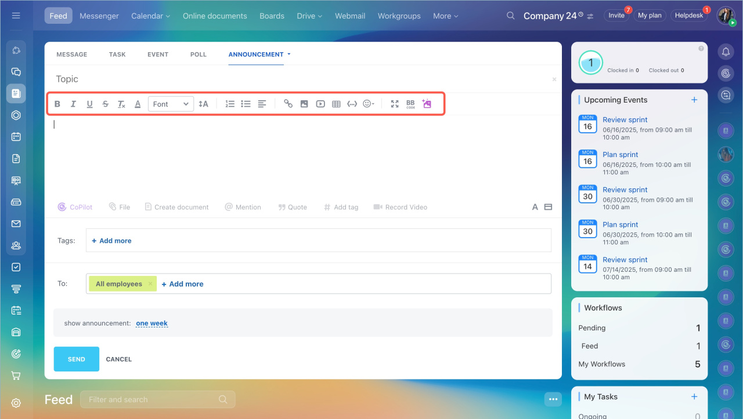The height and width of the screenshot is (419, 743).
Task: Expand editor to fullscreen mode
Action: [395, 104]
